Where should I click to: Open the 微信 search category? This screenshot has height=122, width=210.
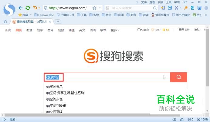click(x=29, y=30)
